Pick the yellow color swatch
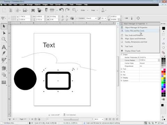Image resolution: width=167 pixels, height=125 pixels. pyautogui.click(x=162, y=78)
